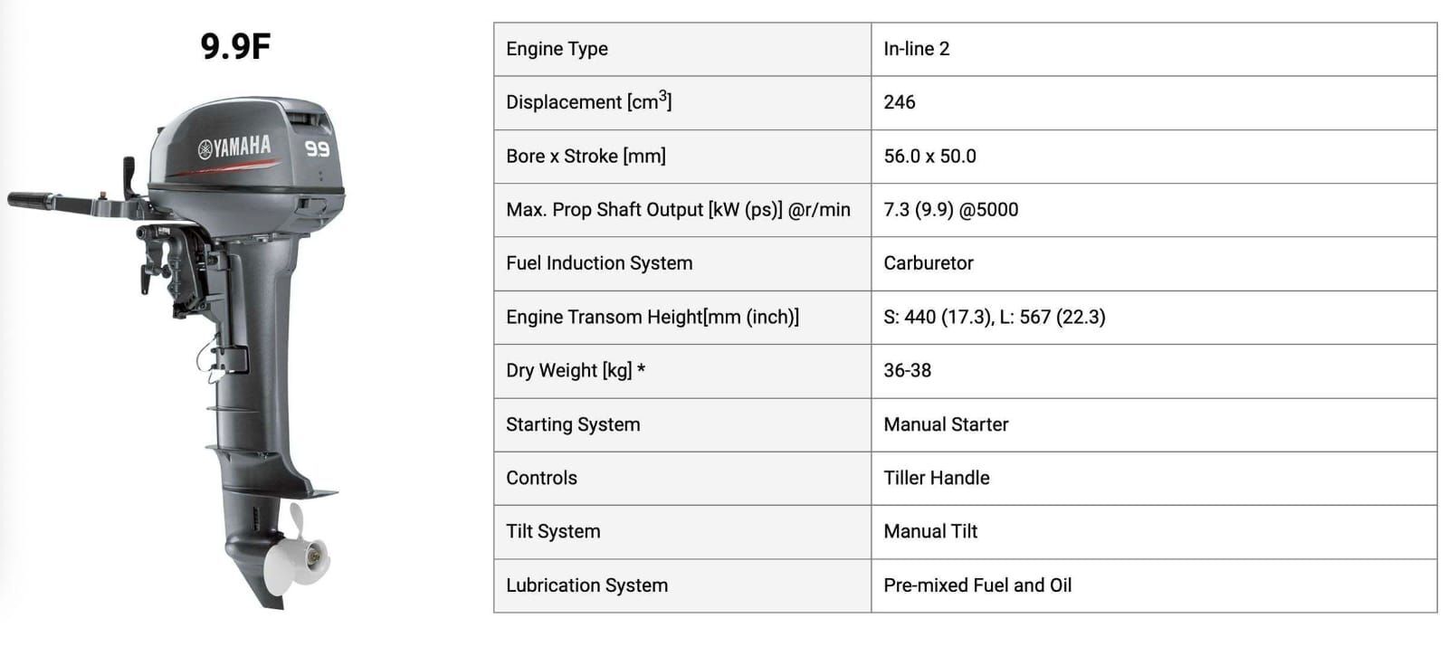1448x647 pixels.
Task: Click the Yamaha outboard motor image
Action: pyautogui.click(x=176, y=353)
